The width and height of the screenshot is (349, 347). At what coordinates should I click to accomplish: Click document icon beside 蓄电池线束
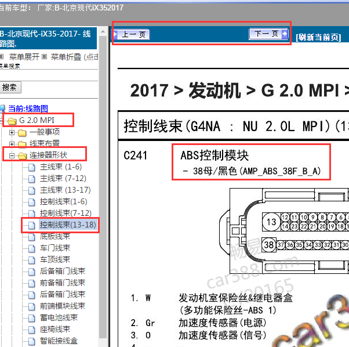[32, 318]
